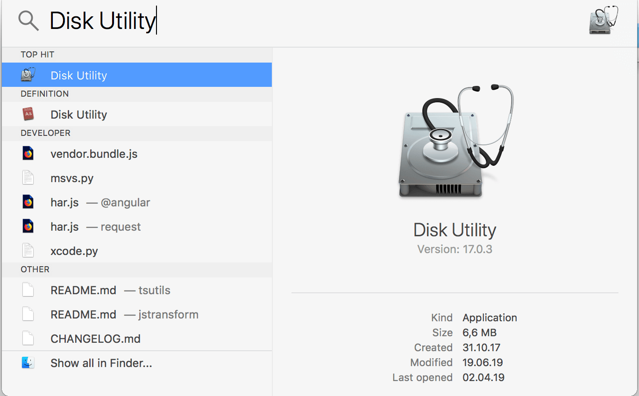This screenshot has width=639, height=396.
Task: Choose har.js from @angular
Action: [x=137, y=202]
